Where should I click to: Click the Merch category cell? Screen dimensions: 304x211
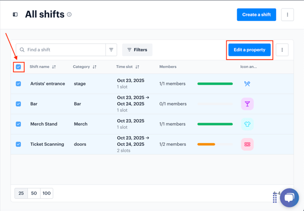tap(81, 124)
